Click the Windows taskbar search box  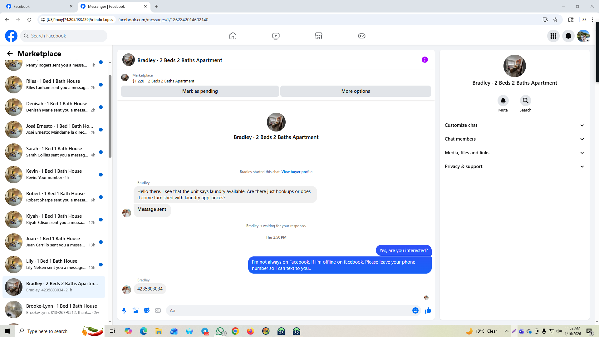point(59,331)
